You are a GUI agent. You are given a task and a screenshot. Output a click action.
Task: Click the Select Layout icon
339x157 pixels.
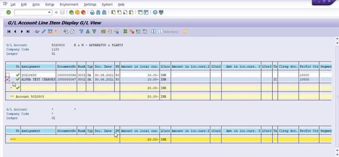click(x=110, y=32)
